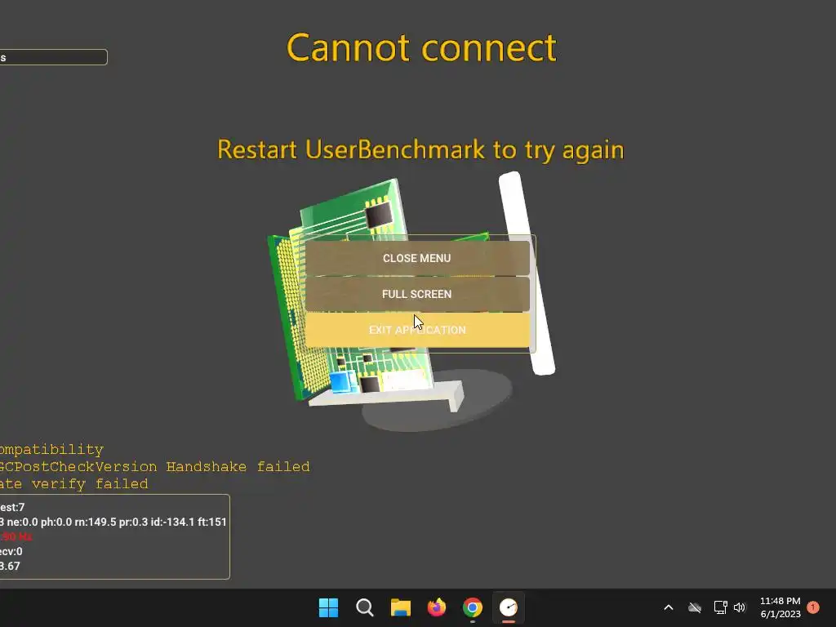
Task: Open network settings tray icon
Action: tap(720, 607)
